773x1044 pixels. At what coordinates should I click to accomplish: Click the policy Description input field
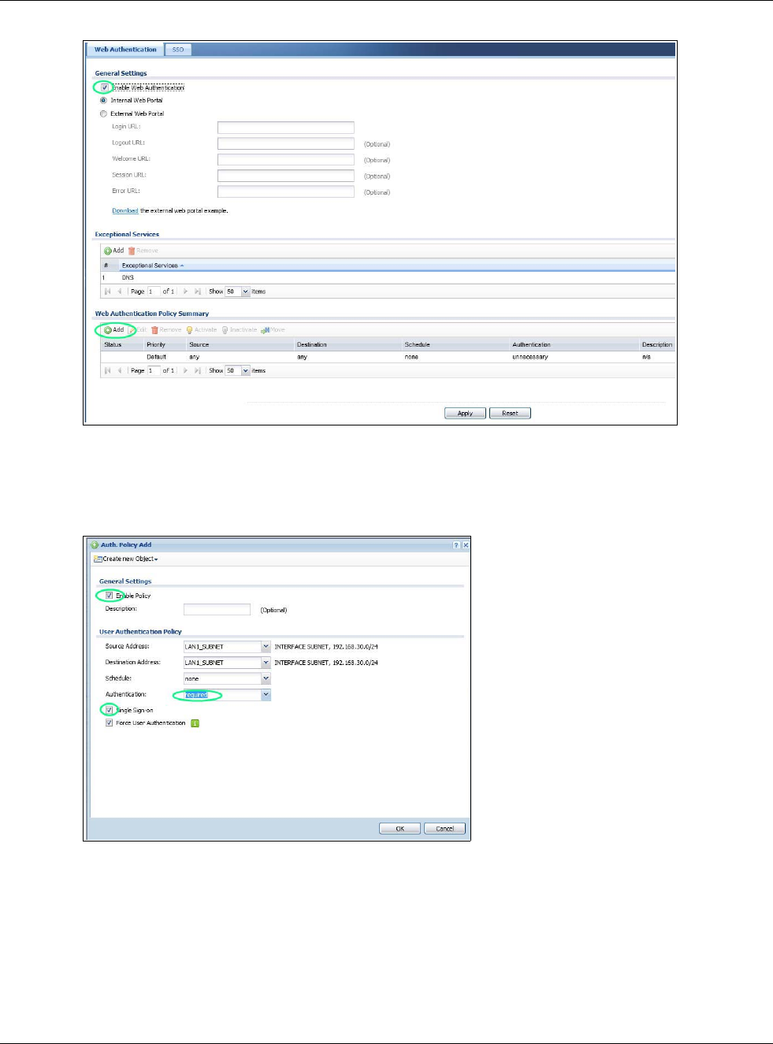point(217,610)
